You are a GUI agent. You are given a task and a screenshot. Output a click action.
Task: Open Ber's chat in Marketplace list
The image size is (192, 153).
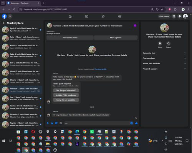pyautogui.click(x=22, y=64)
